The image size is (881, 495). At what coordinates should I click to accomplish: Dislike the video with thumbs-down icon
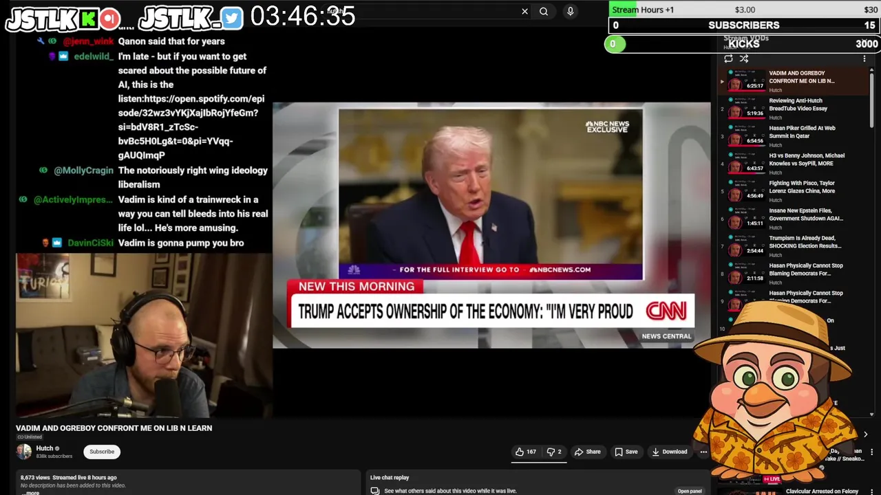554,452
